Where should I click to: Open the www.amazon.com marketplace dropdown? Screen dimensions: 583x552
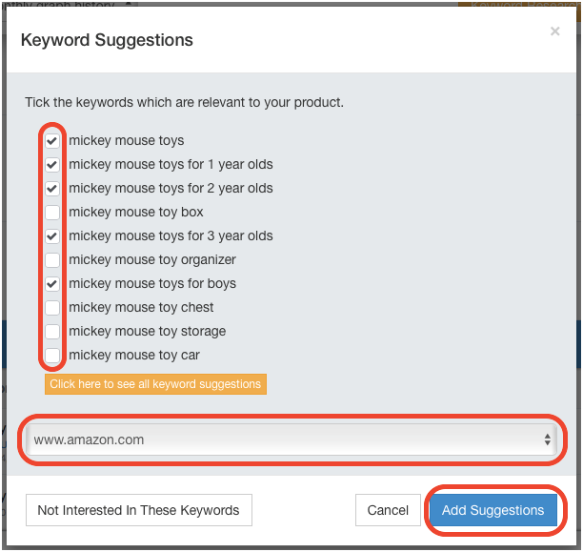291,440
